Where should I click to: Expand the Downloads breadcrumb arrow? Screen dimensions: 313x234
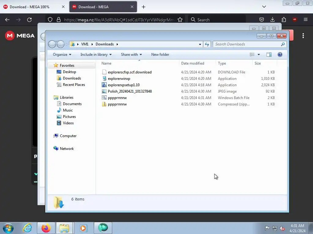117,44
